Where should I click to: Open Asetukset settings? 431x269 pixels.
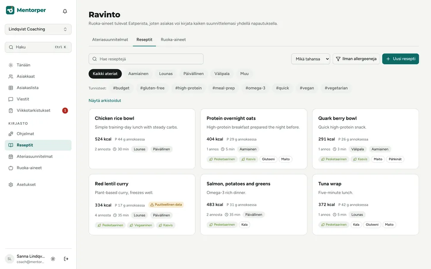pos(38,185)
